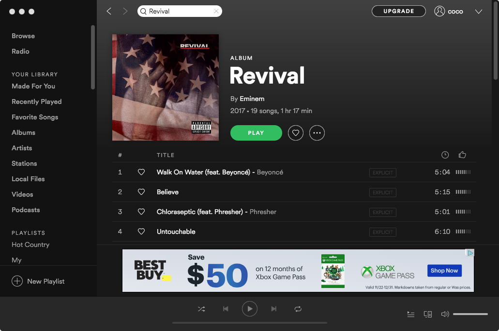Clear the Revival search text
Image resolution: width=499 pixels, height=331 pixels.
216,12
